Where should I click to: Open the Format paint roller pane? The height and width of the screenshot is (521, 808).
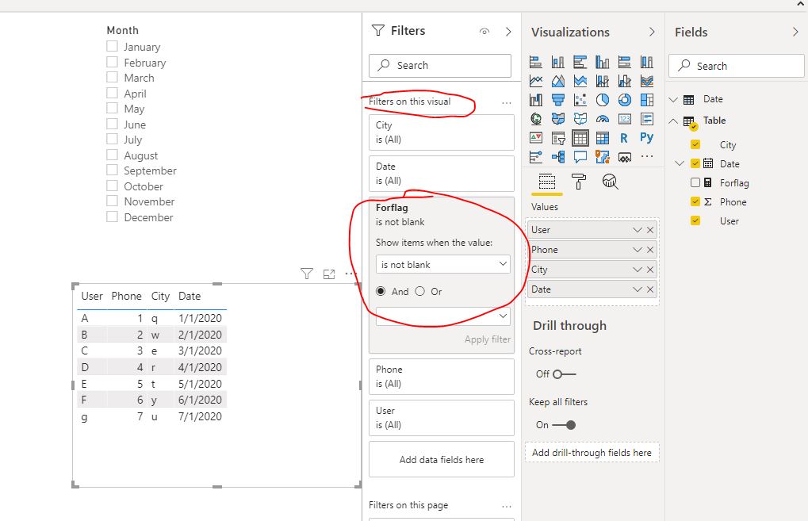tap(579, 182)
